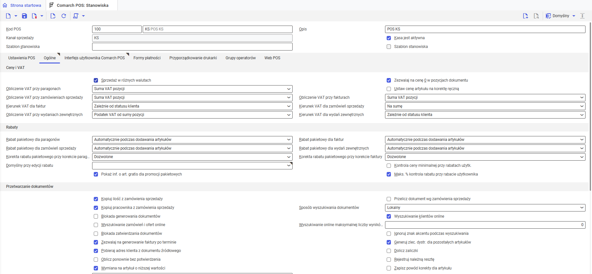Toggle Zezwalaj na cenę 0 checkbox

389,80
